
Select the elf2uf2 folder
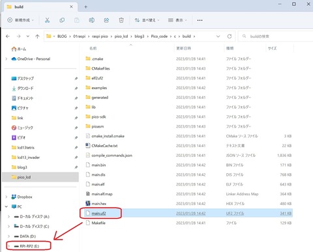(95, 78)
